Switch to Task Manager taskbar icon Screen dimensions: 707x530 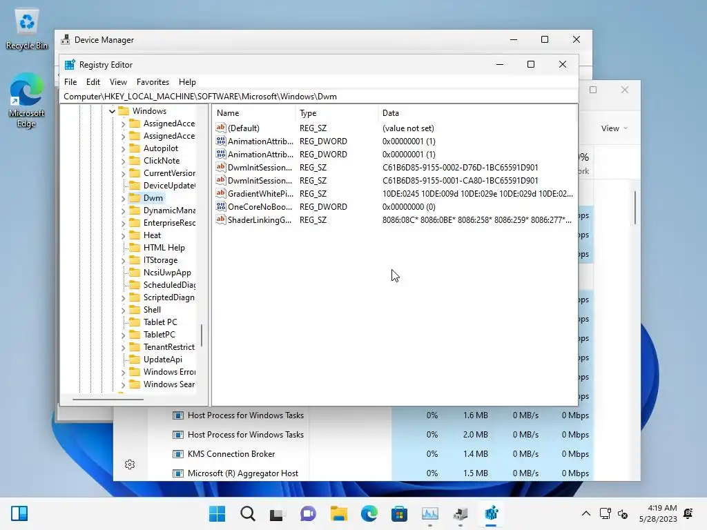coord(429,513)
